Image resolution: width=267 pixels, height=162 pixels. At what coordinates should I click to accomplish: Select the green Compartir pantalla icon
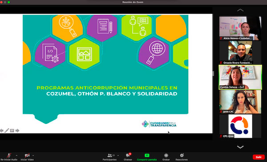click(x=147, y=155)
